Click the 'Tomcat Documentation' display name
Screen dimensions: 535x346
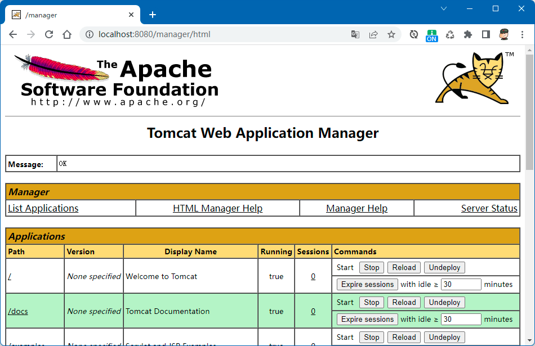point(167,311)
